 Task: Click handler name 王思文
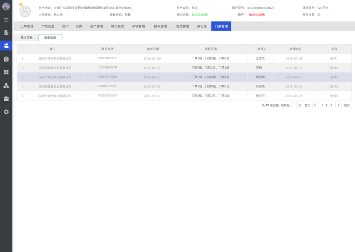(260, 58)
